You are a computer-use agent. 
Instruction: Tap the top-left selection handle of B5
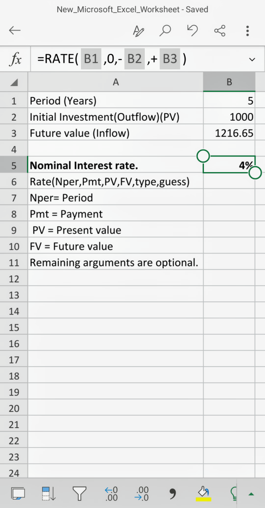click(203, 156)
